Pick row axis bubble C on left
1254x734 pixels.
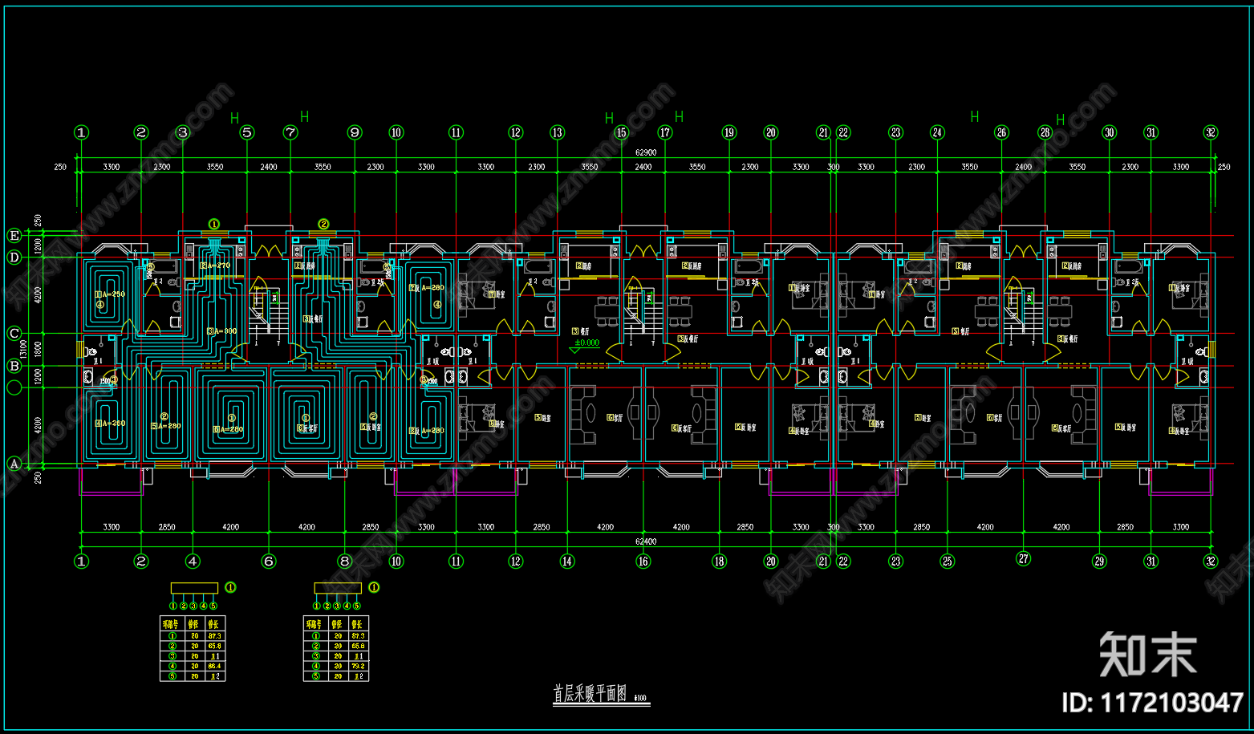pyautogui.click(x=14, y=333)
